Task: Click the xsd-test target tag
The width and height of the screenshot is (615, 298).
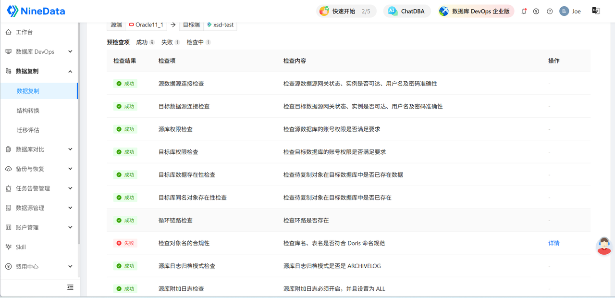Action: pyautogui.click(x=220, y=25)
